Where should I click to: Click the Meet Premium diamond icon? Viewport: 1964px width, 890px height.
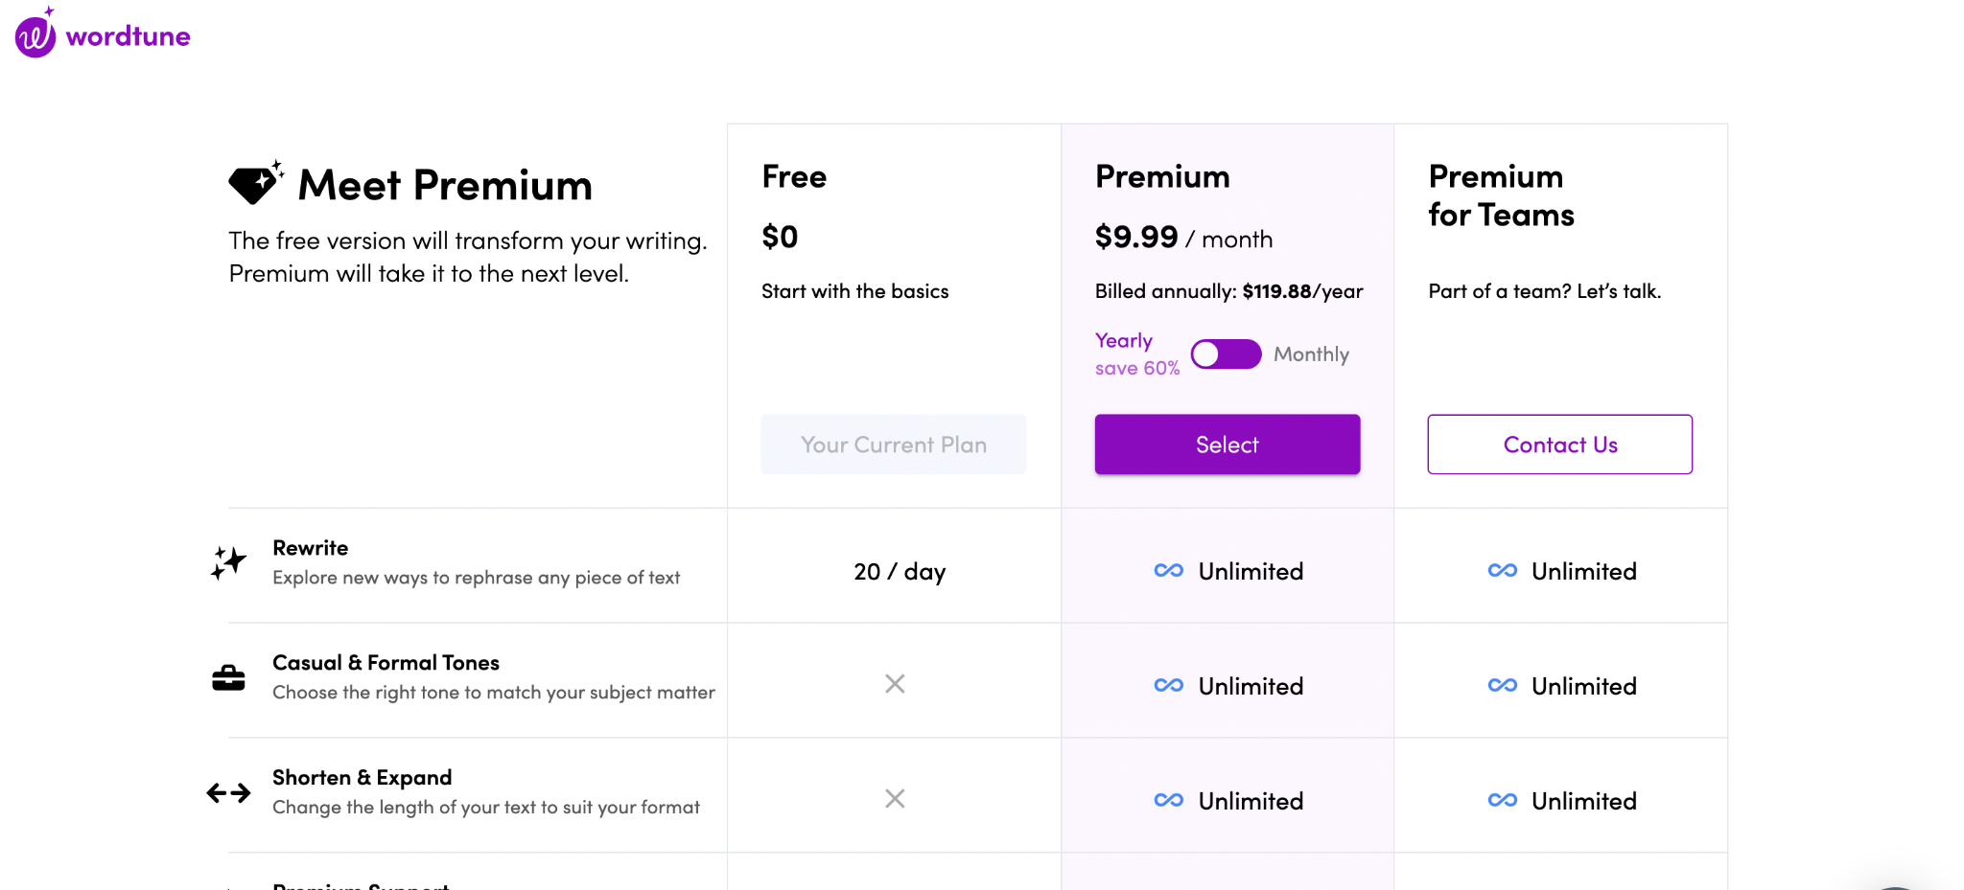pyautogui.click(x=254, y=183)
